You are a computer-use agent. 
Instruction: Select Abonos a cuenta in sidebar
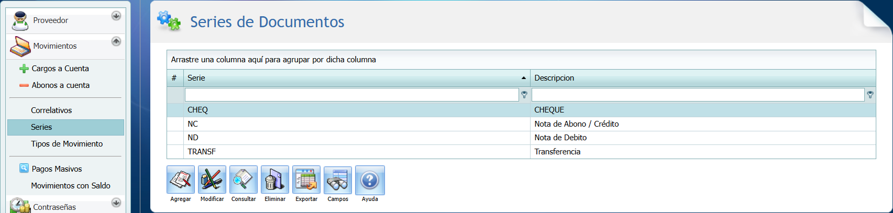(x=60, y=85)
